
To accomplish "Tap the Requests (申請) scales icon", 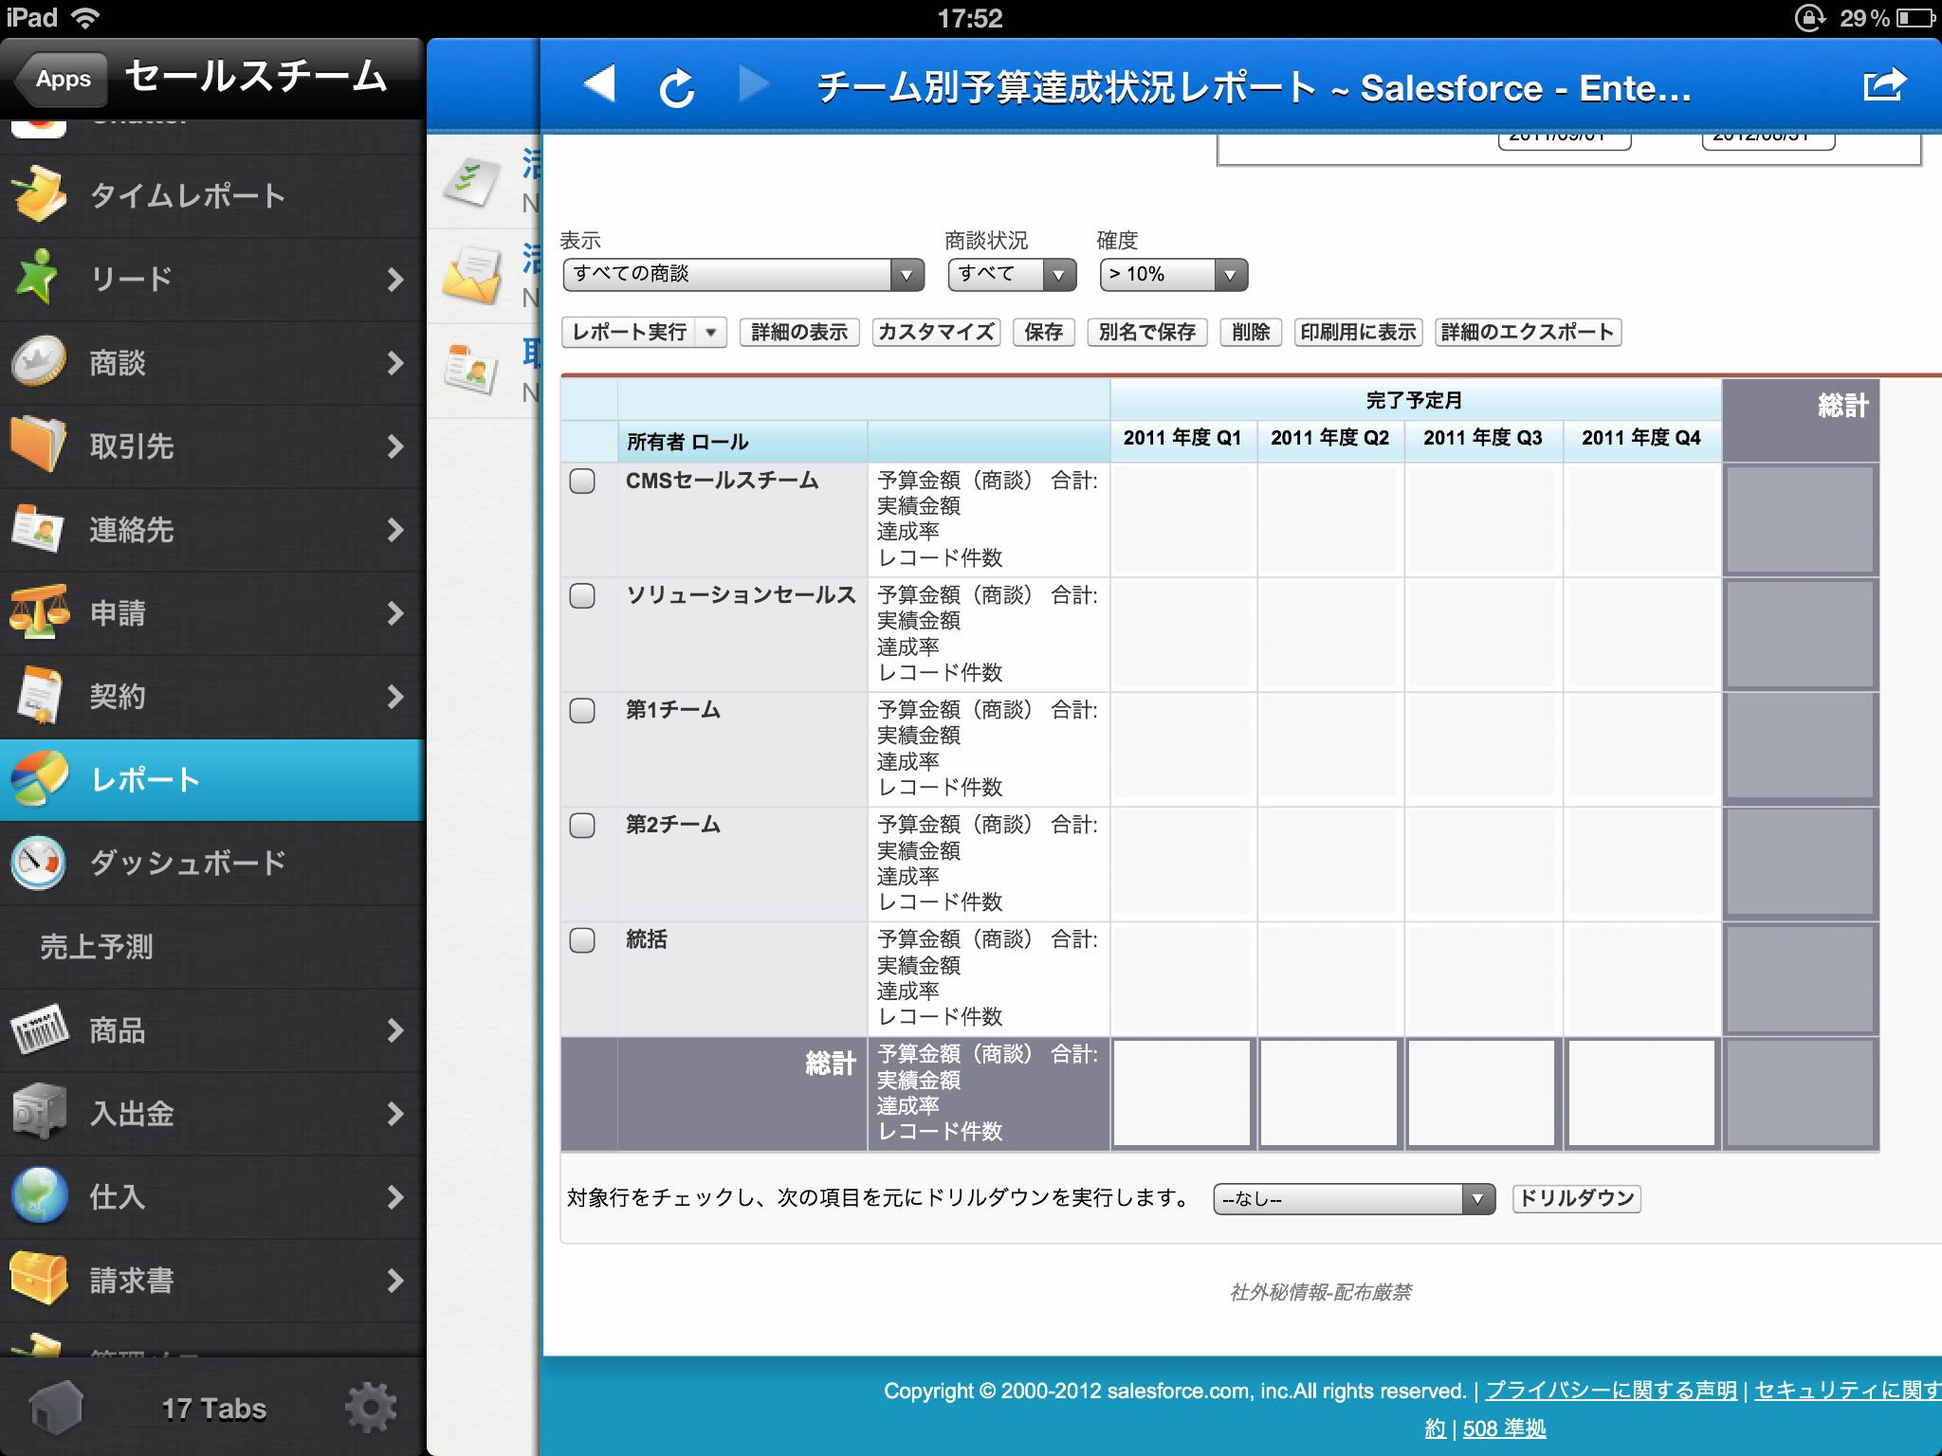I will coord(38,611).
